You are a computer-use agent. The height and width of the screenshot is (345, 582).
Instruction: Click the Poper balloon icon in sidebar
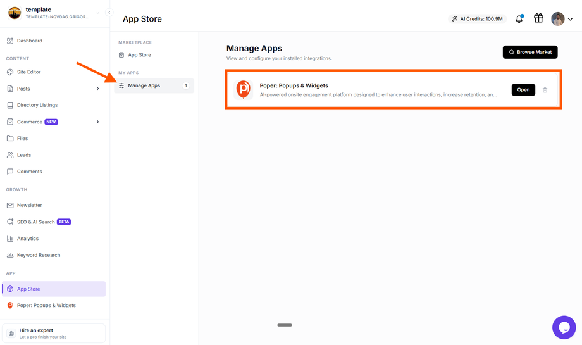click(x=10, y=305)
